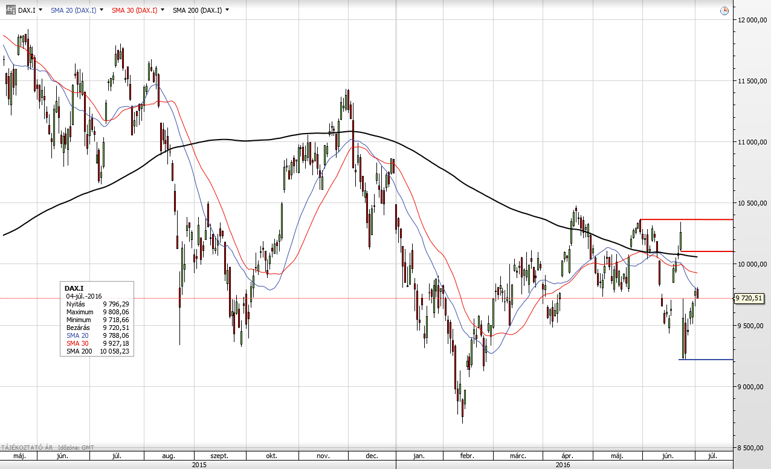Click the okt. month label on the time axis
The height and width of the screenshot is (469, 771).
[273, 456]
